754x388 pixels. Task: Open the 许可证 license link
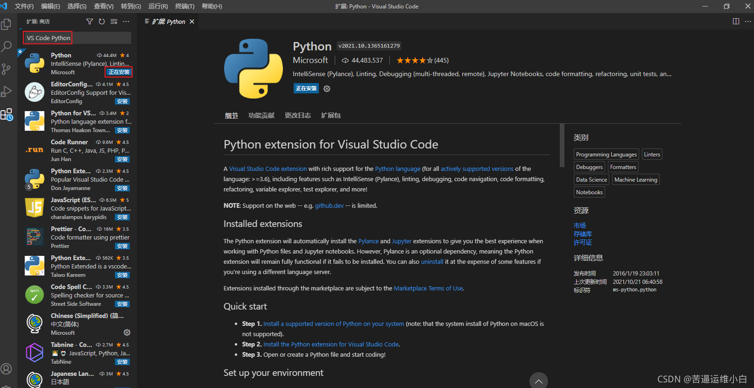(x=583, y=242)
